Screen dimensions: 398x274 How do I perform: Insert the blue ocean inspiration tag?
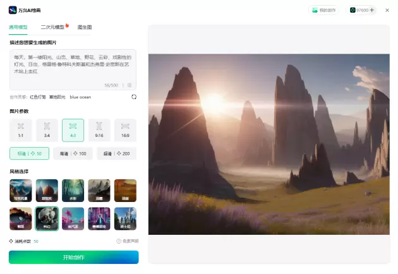tap(80, 97)
